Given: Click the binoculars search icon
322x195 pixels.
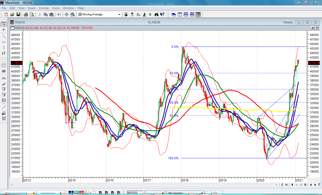Looking at the screenshot, I should [156, 15].
